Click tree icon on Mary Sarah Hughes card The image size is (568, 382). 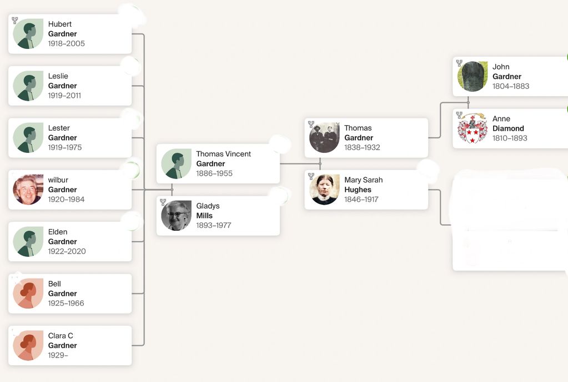[311, 176]
